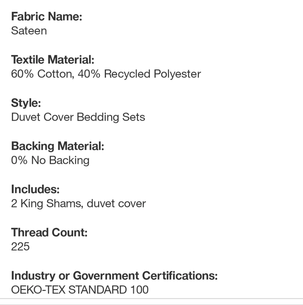Select the 0% No Backing value
The height and width of the screenshot is (305, 303).
pyautogui.click(x=50, y=160)
